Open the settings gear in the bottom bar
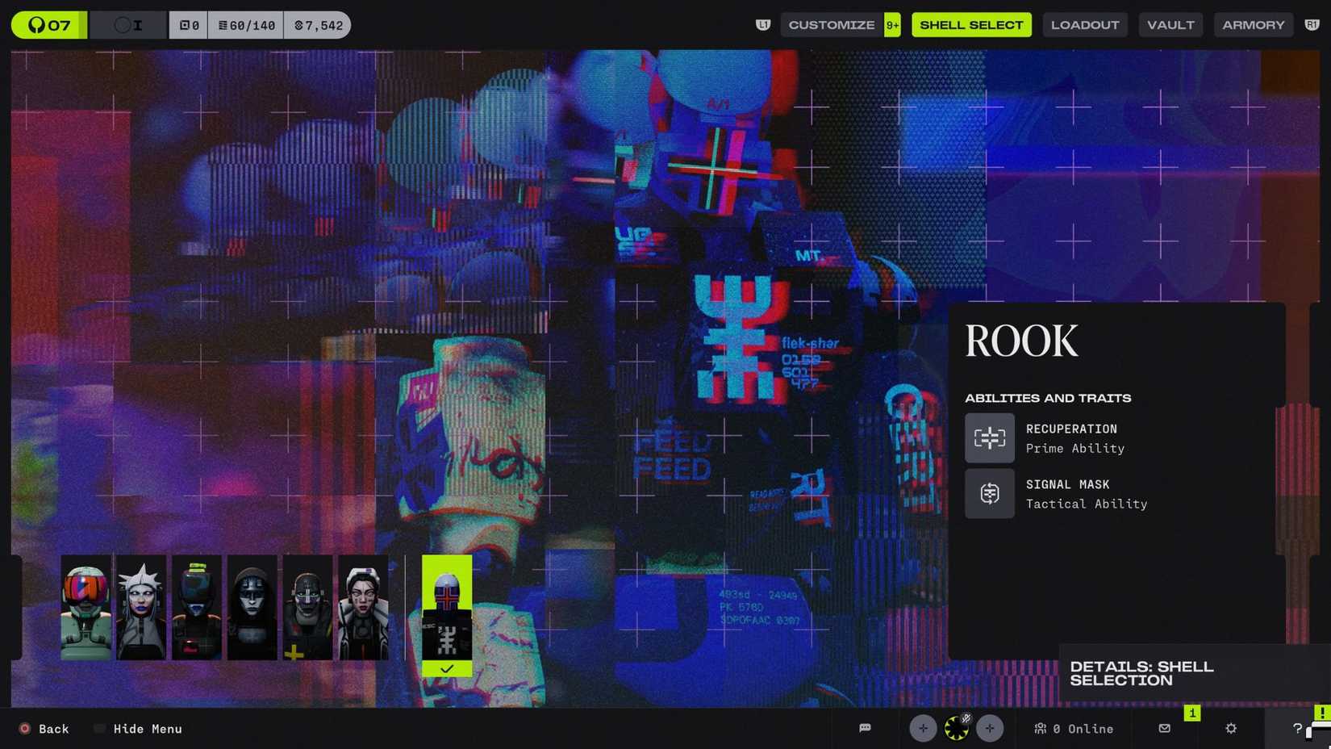The image size is (1331, 749). pyautogui.click(x=1231, y=729)
